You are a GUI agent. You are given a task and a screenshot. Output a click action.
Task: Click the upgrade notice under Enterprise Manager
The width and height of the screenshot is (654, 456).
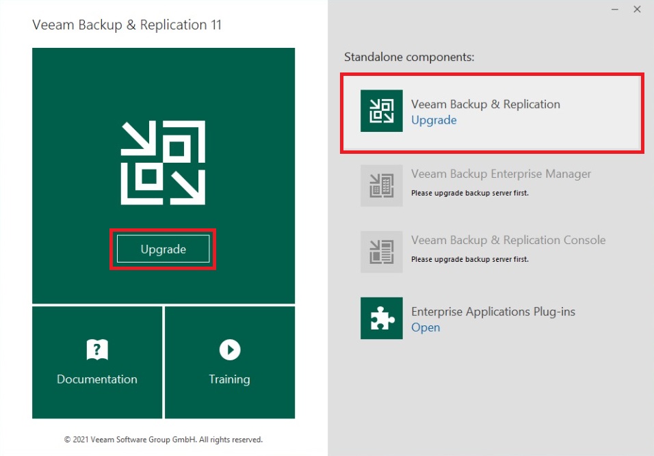click(470, 193)
